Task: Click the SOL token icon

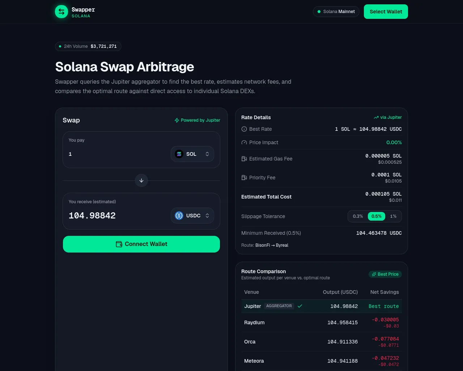Action: pos(179,154)
